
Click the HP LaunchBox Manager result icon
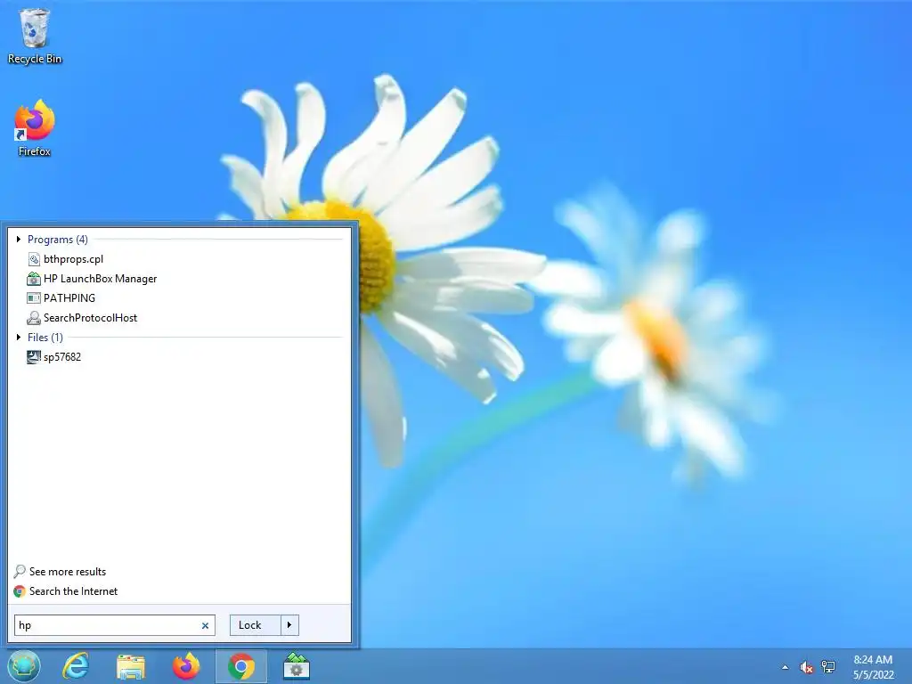tap(34, 279)
